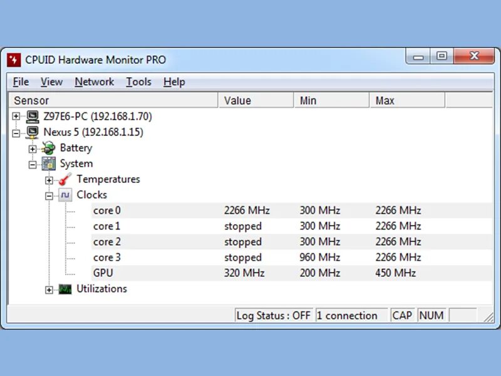
Task: Select the core 0 row
Action: pos(292,211)
